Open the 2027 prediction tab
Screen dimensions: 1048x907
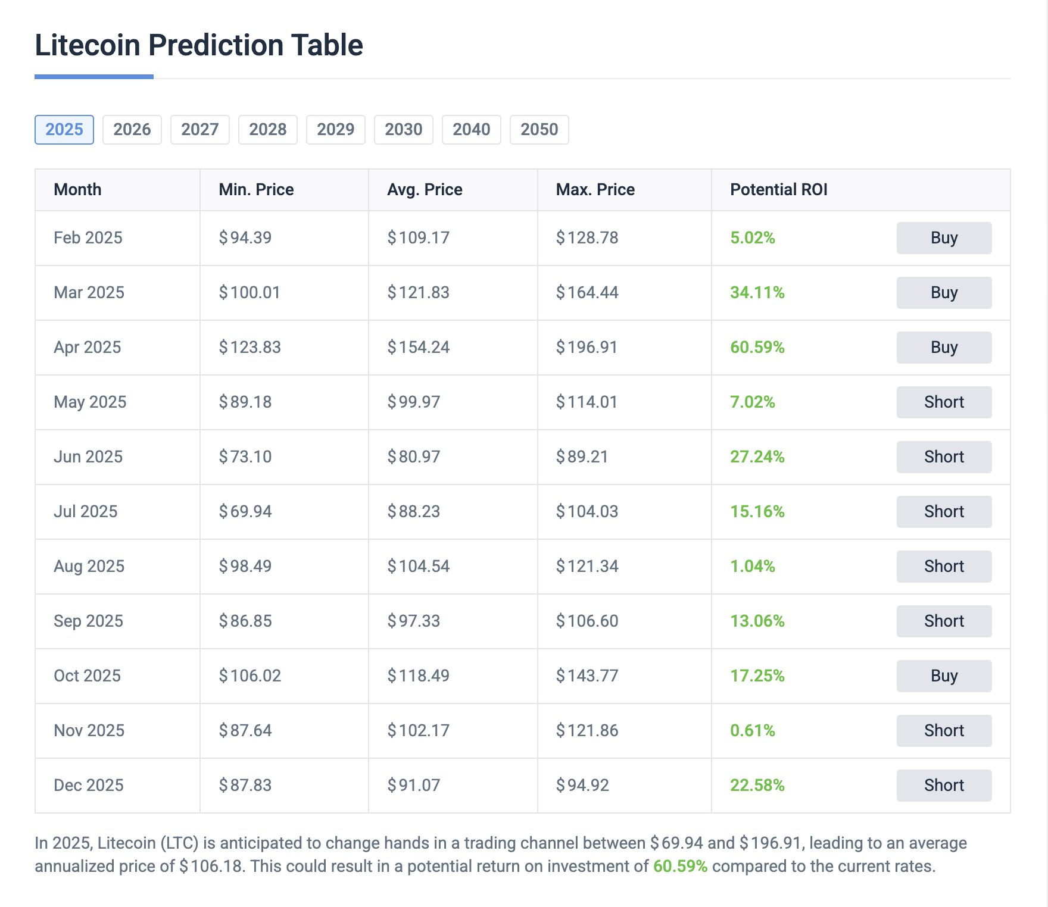pyautogui.click(x=200, y=130)
